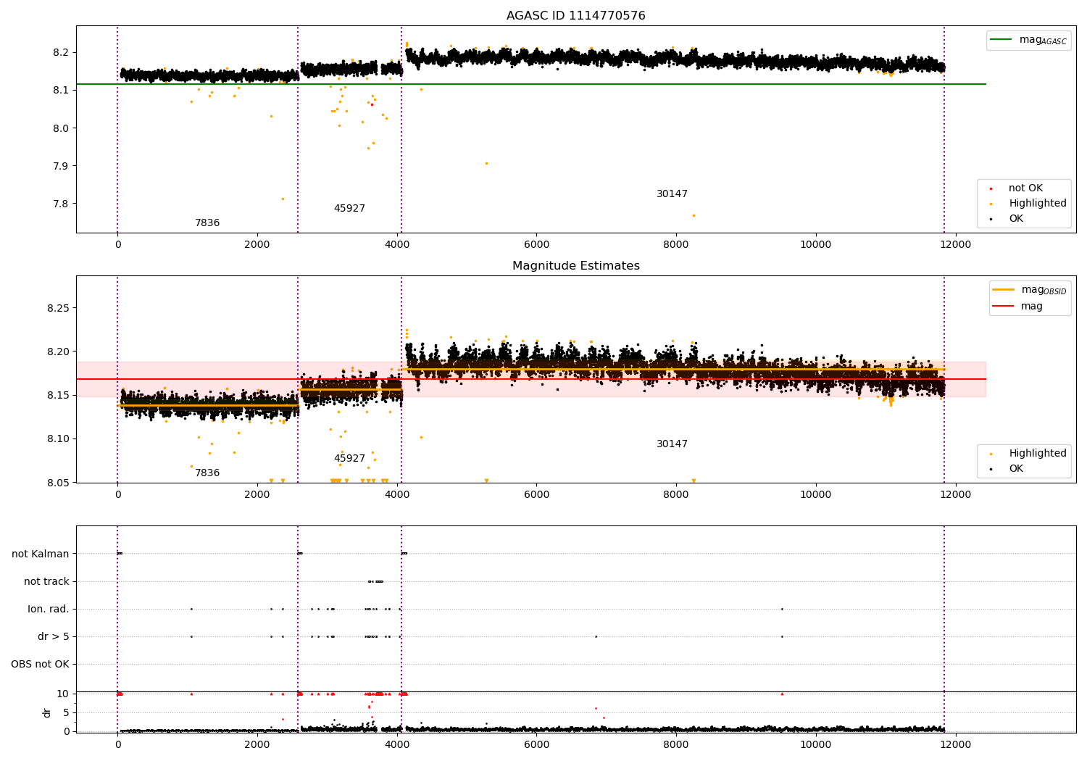Select the 'OBS not OK' row label
The height and width of the screenshot is (761, 1087).
coord(40,664)
